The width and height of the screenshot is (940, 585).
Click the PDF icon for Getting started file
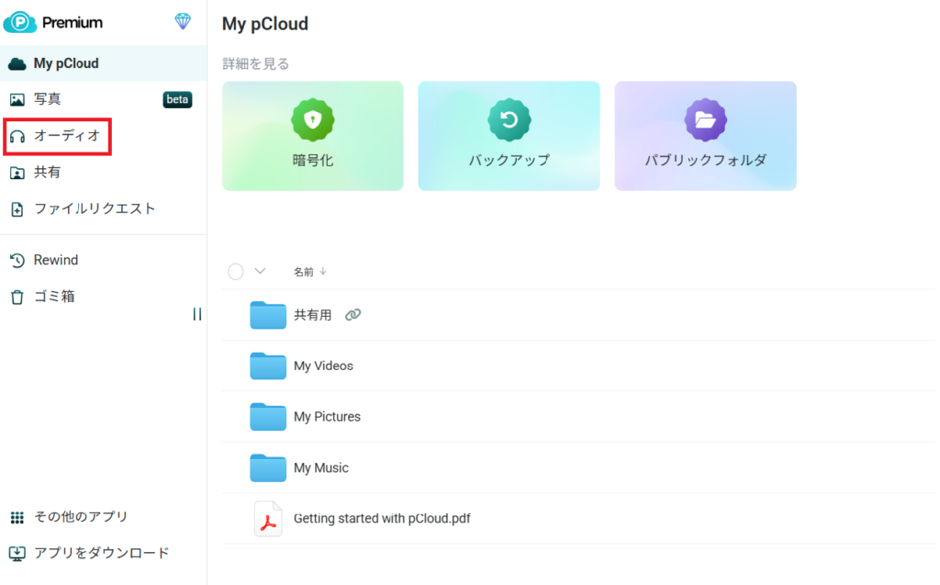[x=268, y=519]
